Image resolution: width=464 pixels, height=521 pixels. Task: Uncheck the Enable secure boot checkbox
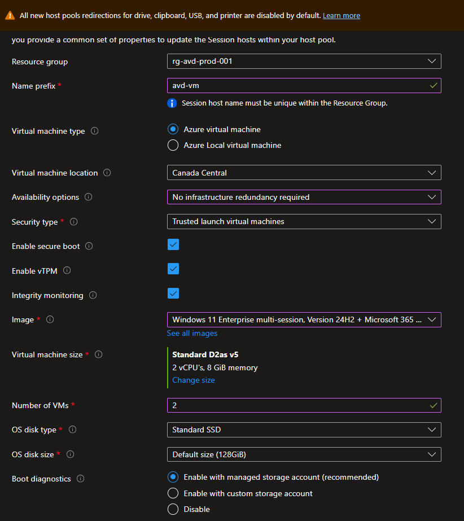click(173, 244)
